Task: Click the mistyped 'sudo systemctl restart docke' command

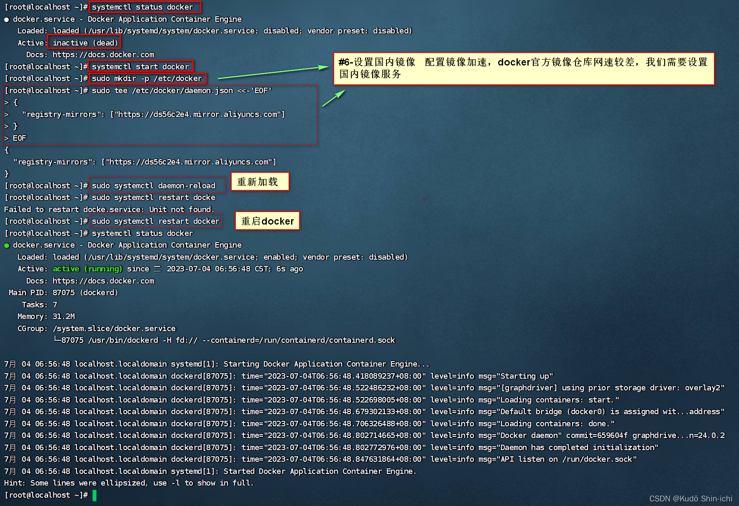Action: click(x=153, y=197)
